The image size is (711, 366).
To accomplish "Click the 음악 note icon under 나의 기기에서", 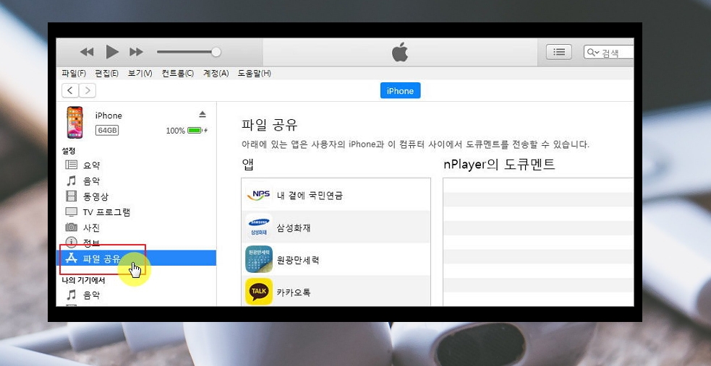I will coord(71,295).
